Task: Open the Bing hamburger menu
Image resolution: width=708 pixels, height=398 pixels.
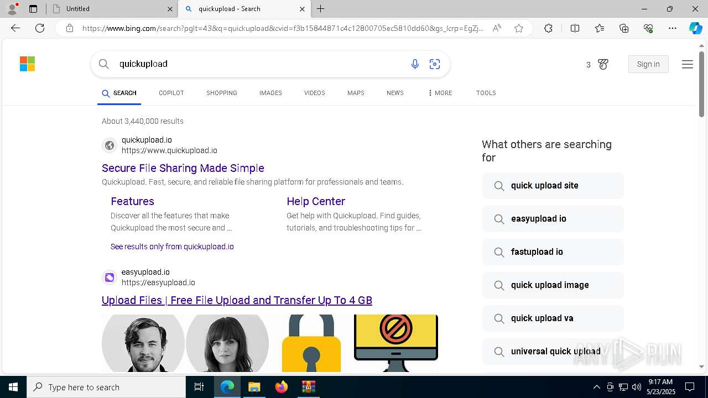Action: pos(688,65)
